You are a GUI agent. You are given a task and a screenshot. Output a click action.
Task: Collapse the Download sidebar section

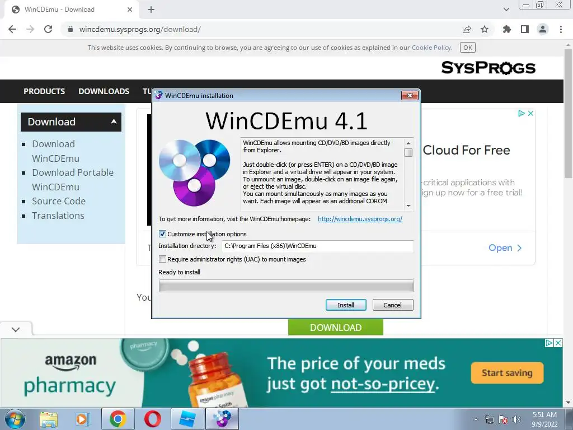coord(114,121)
